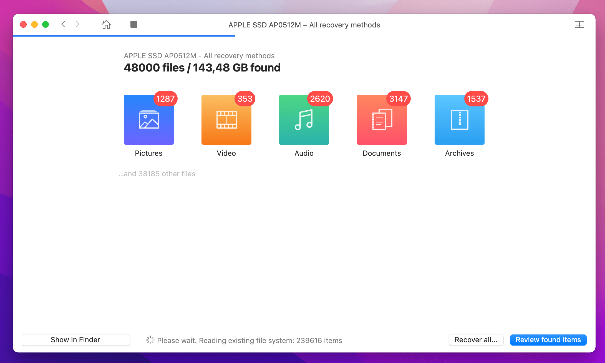This screenshot has width=605, height=363.
Task: Click the Pictures label text
Action: [x=149, y=153]
